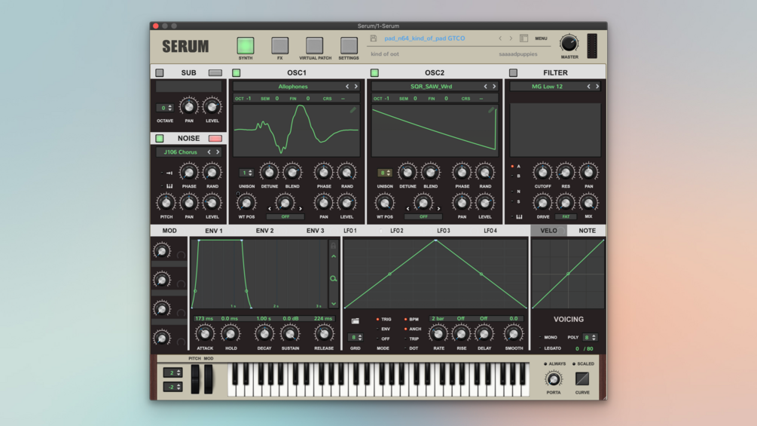Image resolution: width=757 pixels, height=426 pixels.
Task: Click the noise one-shot arrow icon
Action: pyautogui.click(x=169, y=173)
